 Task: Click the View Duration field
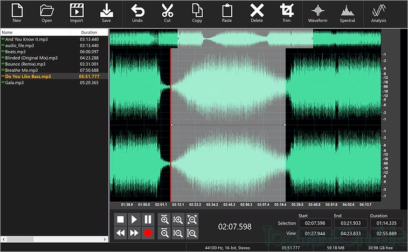pos(386,234)
